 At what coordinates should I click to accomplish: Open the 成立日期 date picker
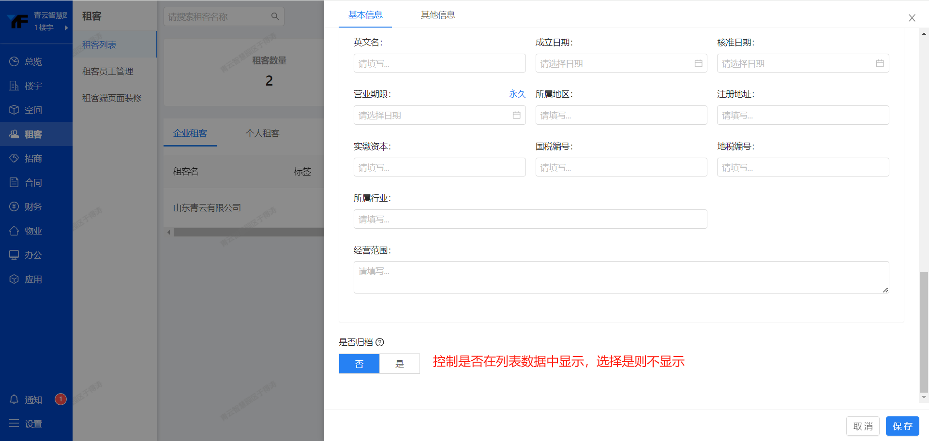click(x=621, y=63)
